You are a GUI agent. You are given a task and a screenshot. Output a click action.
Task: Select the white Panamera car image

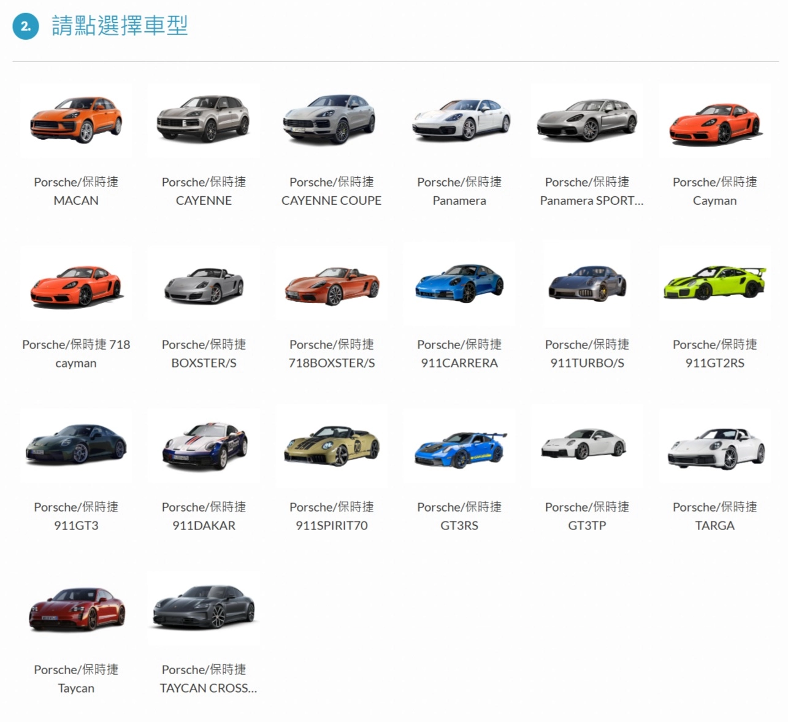(459, 121)
